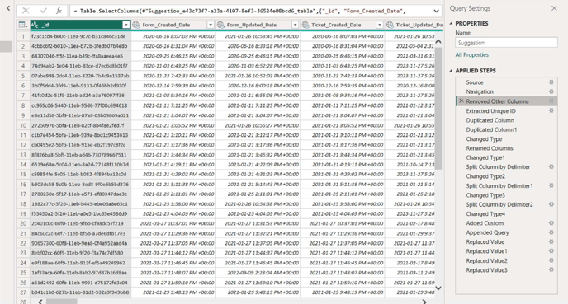
Task: Collapse the PROPERTIES section
Action: 451,24
